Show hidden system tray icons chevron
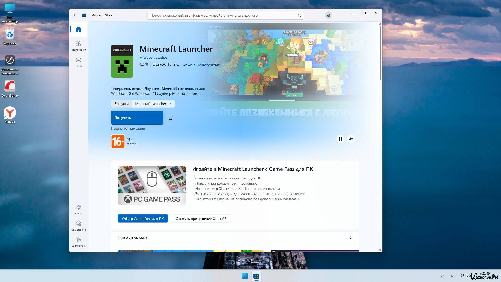This screenshot has height=282, width=501. (x=442, y=276)
